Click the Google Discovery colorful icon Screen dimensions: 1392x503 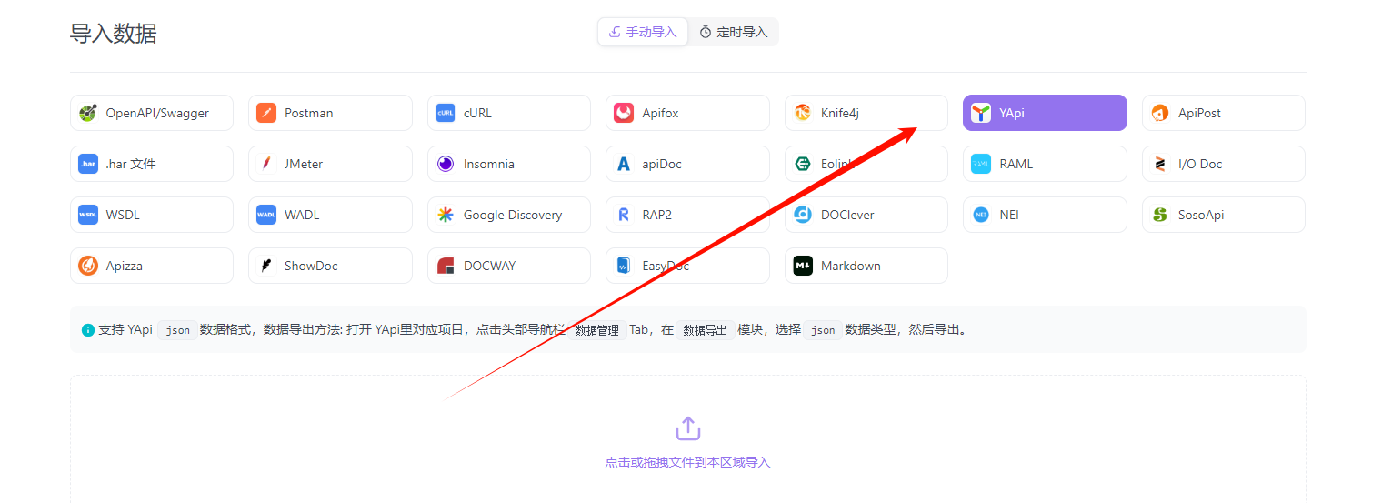(446, 215)
